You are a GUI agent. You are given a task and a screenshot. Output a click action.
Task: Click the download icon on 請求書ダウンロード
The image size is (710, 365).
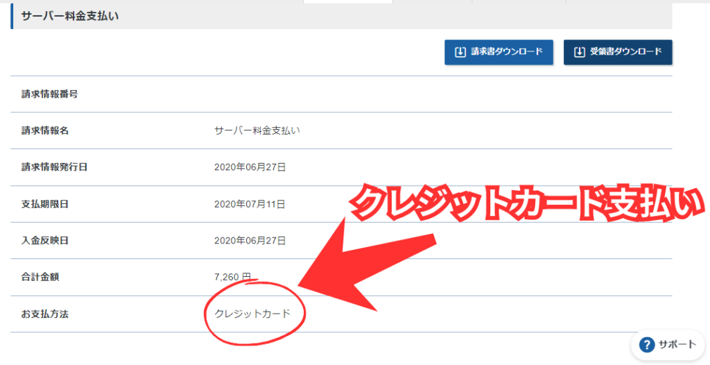pyautogui.click(x=460, y=52)
